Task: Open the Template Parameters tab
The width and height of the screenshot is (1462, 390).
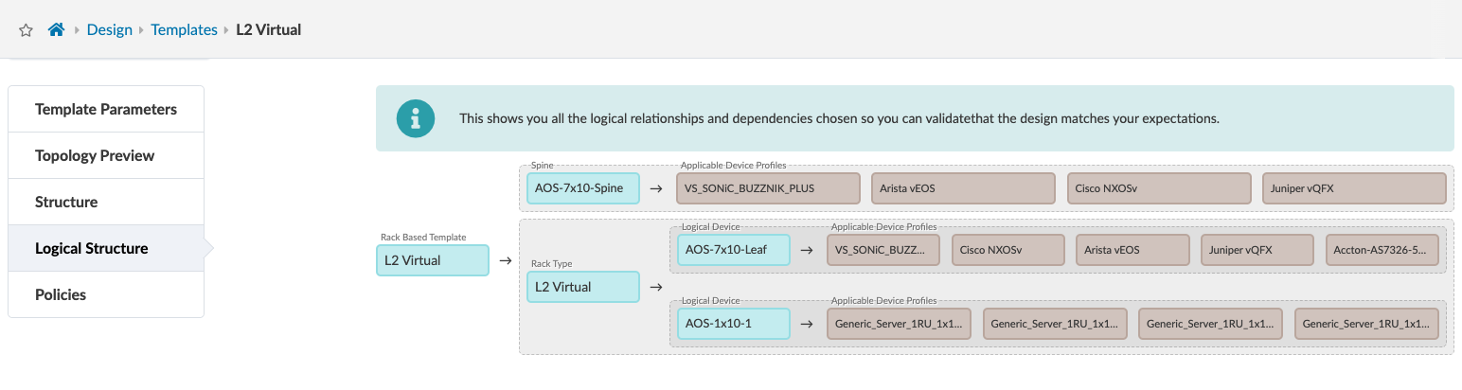Action: coord(106,110)
